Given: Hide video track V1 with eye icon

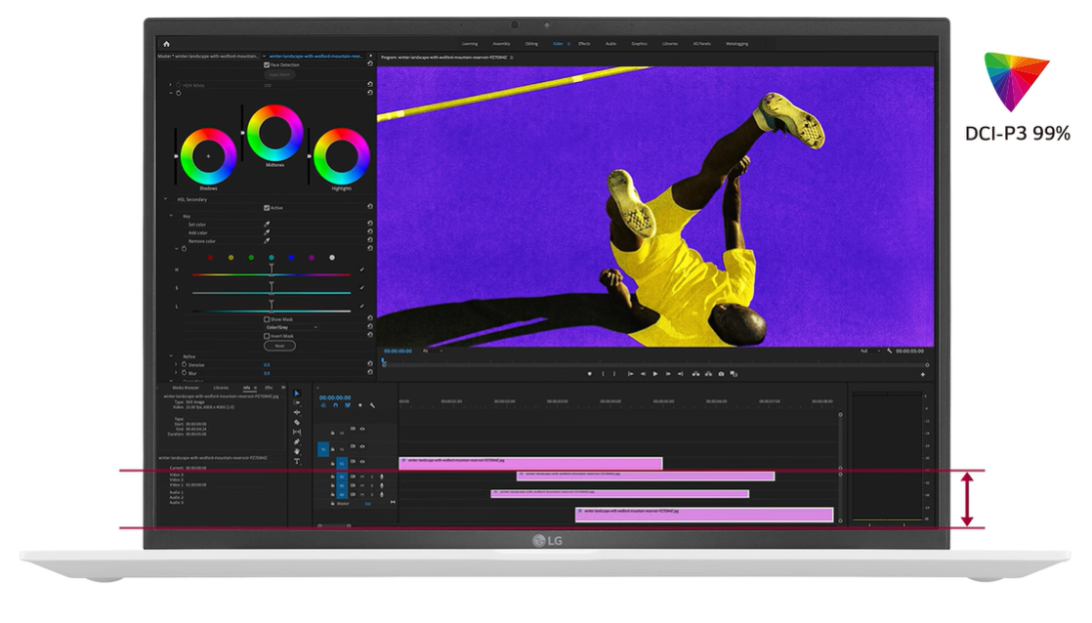Looking at the screenshot, I should pyautogui.click(x=362, y=462).
